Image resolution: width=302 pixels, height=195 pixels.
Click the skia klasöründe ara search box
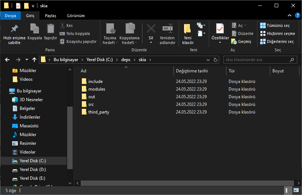260,60
